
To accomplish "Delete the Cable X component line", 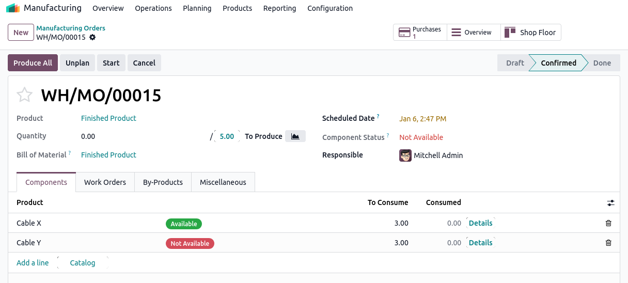I will click(x=608, y=223).
